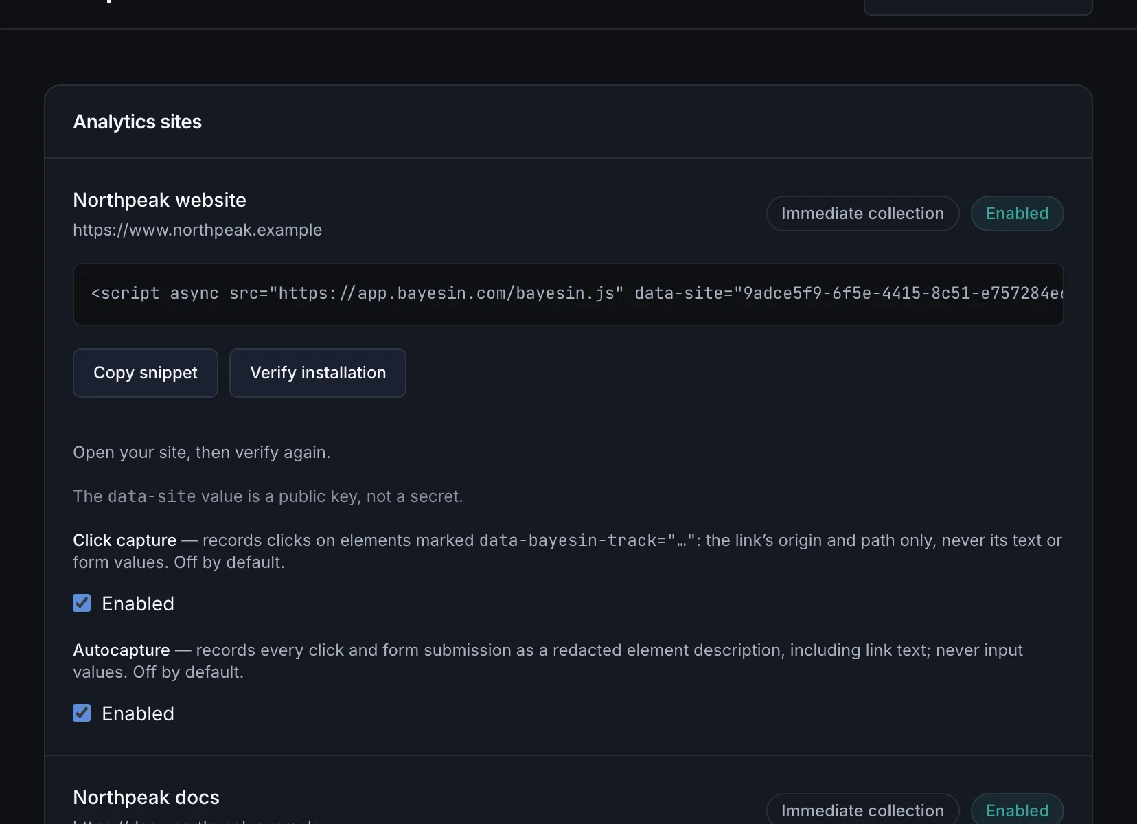
Task: Click the Autocapture description label
Action: click(x=548, y=661)
